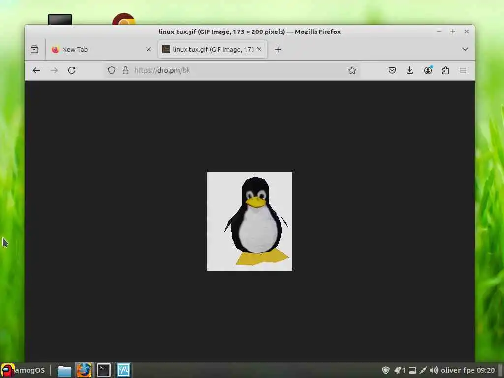This screenshot has width=504, height=378.
Task: Click the Tux penguin image
Action: coord(250,221)
